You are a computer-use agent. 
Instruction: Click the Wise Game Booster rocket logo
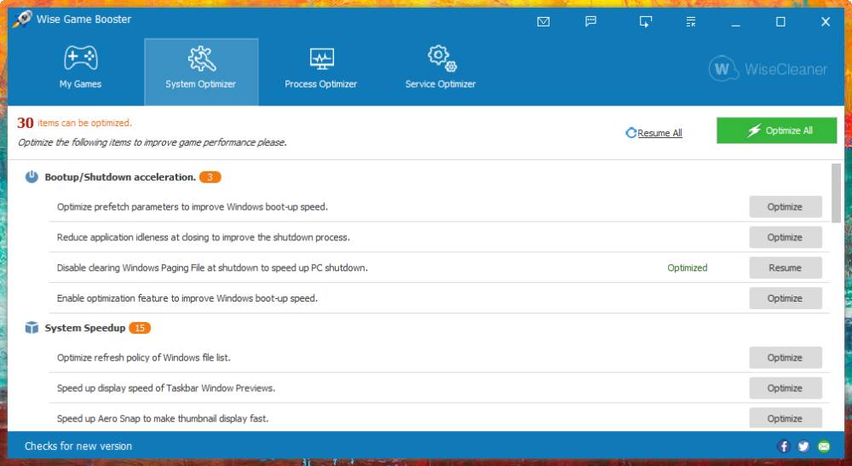[x=22, y=19]
